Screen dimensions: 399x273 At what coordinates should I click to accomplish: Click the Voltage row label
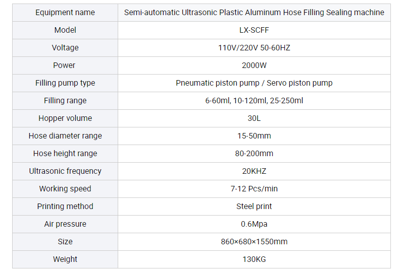[65, 48]
